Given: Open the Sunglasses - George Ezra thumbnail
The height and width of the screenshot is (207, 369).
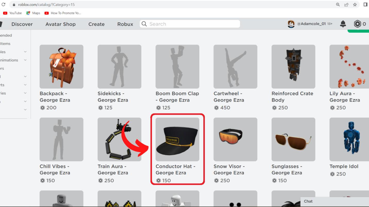Looking at the screenshot, I should coord(293,139).
